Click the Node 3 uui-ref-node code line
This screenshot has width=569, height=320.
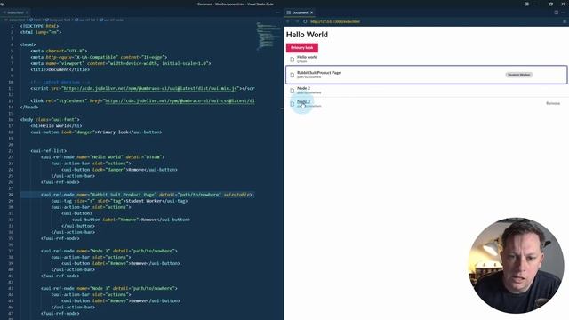click(109, 288)
